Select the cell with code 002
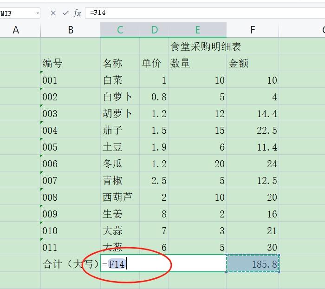325x289 pixels. click(71, 97)
